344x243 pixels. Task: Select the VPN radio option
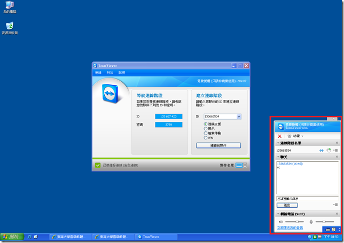click(x=206, y=138)
